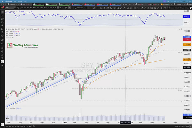
Task: Select the D daily interval button
Action: pyautogui.click(x=56, y=8)
